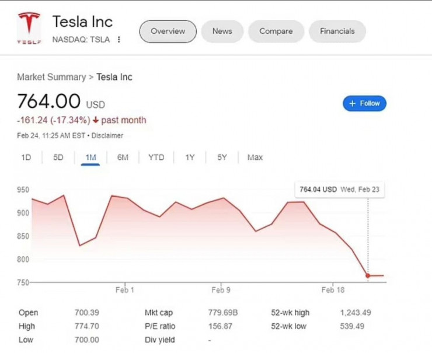Click the Market Summary breadcrumb link

[x=51, y=77]
